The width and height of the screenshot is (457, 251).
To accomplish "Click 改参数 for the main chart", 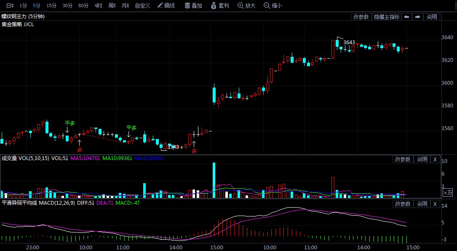I will (361, 17).
